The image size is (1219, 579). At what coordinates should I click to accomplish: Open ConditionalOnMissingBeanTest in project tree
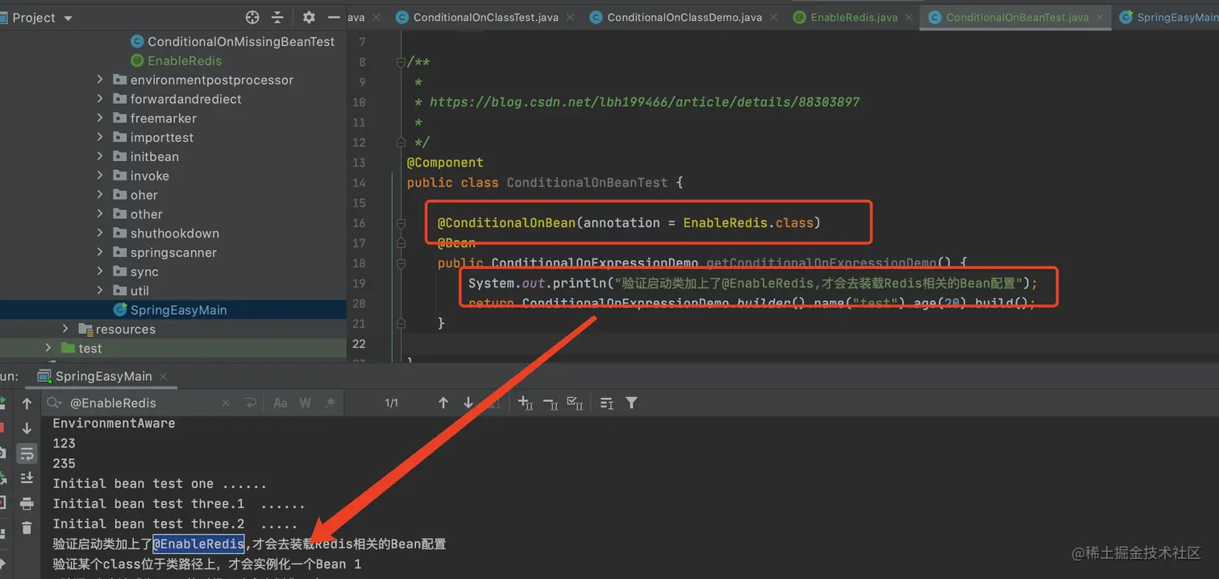(241, 41)
